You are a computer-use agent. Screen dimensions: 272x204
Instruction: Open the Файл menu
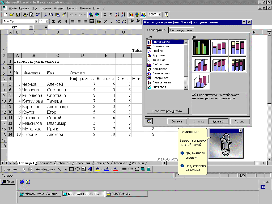12,8
